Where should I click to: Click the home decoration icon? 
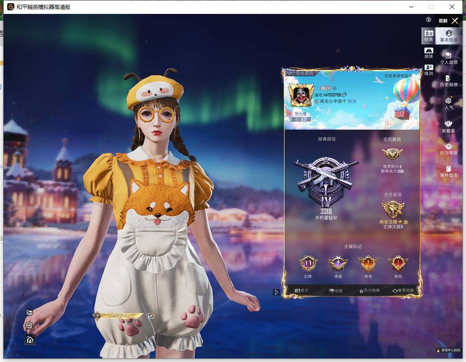pos(30,340)
